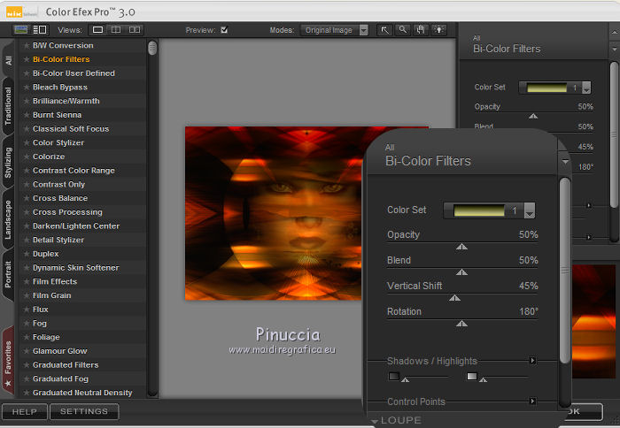Screen dimensions: 620x428
Task: Open the Color Set dropdown
Action: tap(530, 210)
